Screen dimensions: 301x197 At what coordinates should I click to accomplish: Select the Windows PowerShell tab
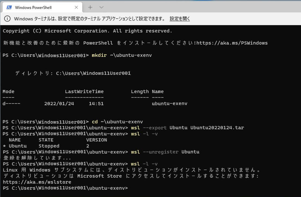click(43, 7)
